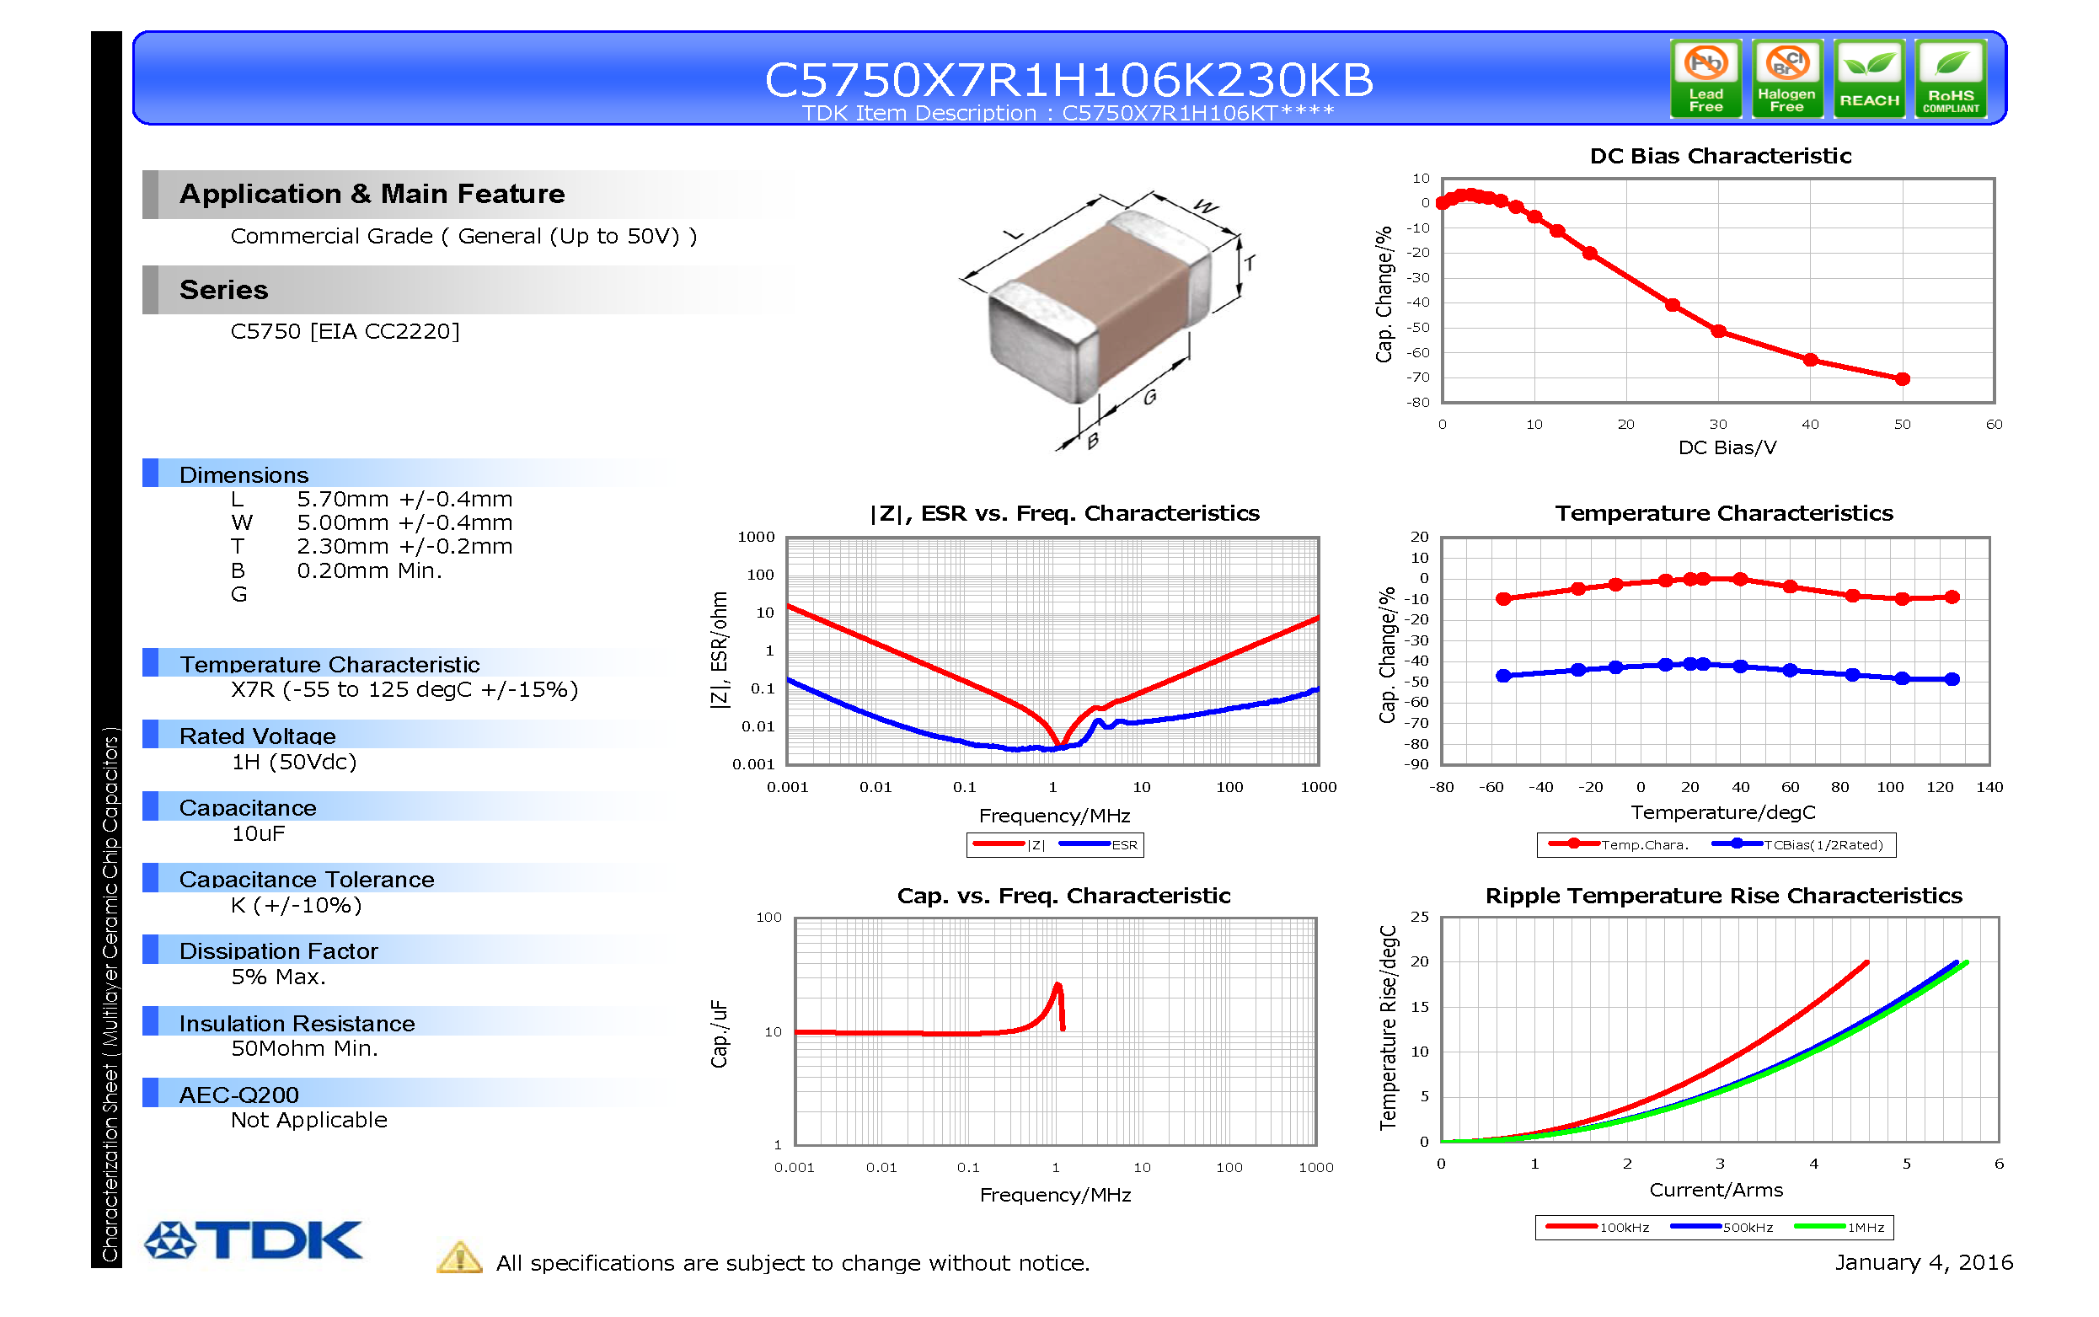The width and height of the screenshot is (2099, 1317).
Task: Click the peak of Cap. vs. Freq. curve
Action: (1058, 985)
